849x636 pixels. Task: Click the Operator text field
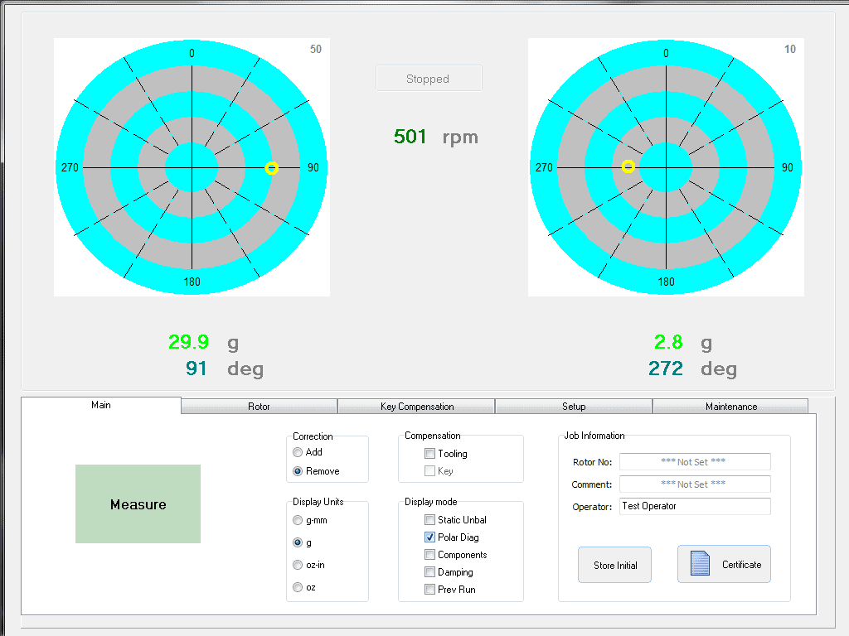pyautogui.click(x=694, y=506)
